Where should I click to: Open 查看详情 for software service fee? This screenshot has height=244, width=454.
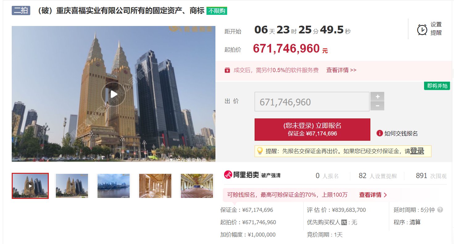341,70
